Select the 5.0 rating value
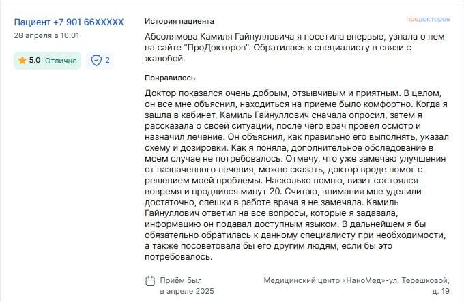The height and width of the screenshot is (302, 464). coord(34,60)
